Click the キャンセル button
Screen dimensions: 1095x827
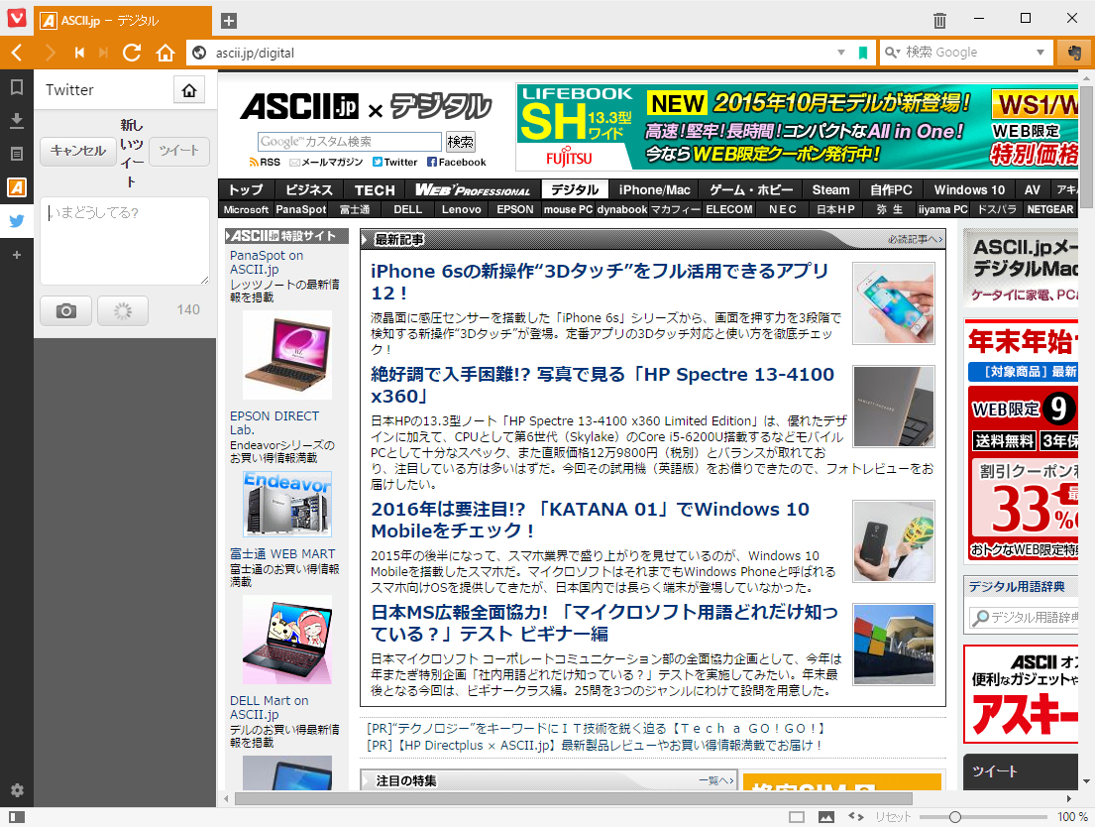[x=77, y=151]
